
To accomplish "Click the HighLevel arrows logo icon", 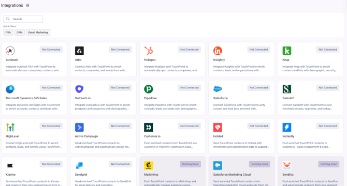I will point(10,127).
